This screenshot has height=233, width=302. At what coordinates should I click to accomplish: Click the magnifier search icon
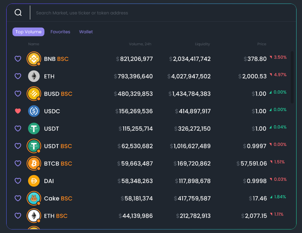tap(18, 13)
